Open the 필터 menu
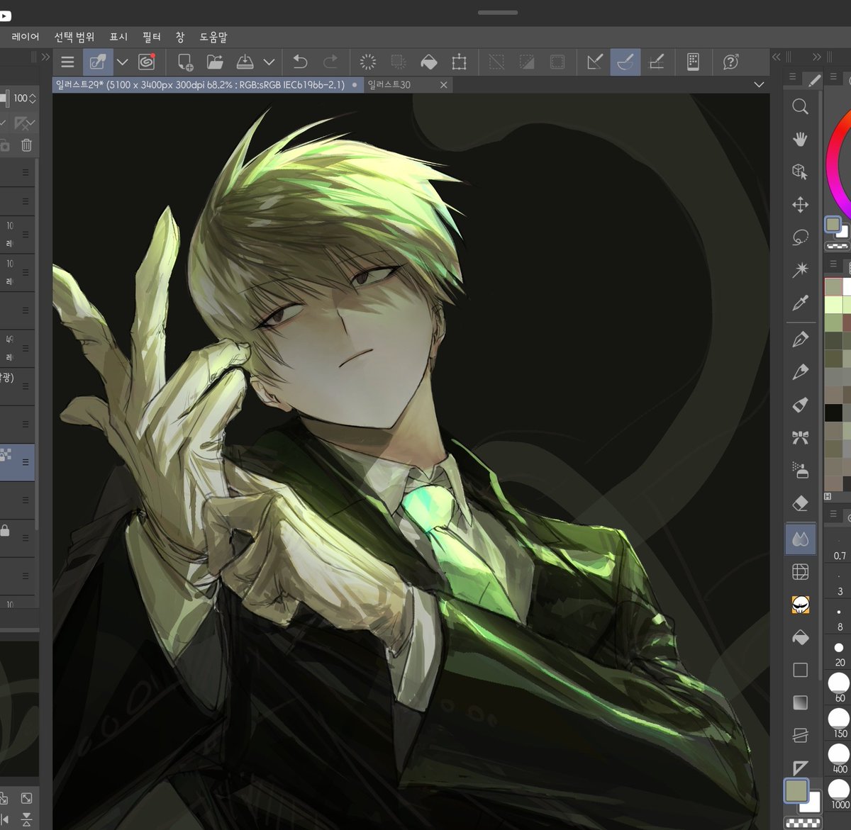Screen dimensions: 851x830 click(x=151, y=36)
